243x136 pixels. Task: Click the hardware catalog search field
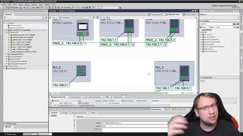click(x=216, y=24)
